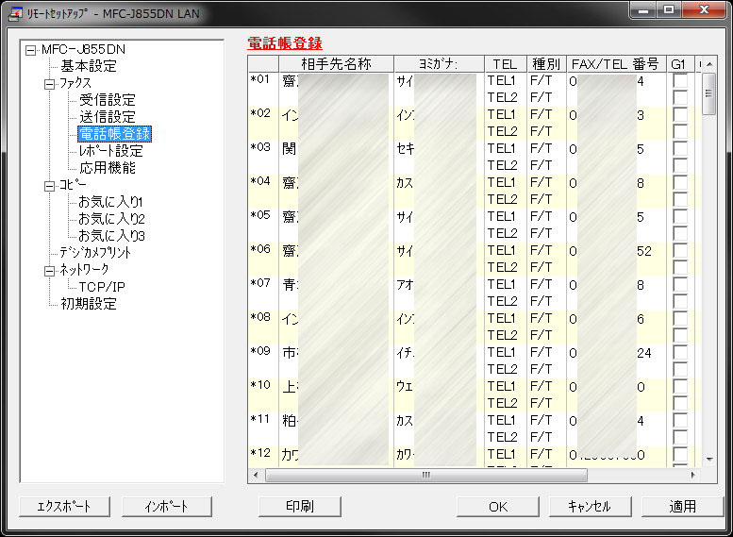733x537 pixels.
Task: Collapse the ファクス tree branch
Action: (x=50, y=84)
